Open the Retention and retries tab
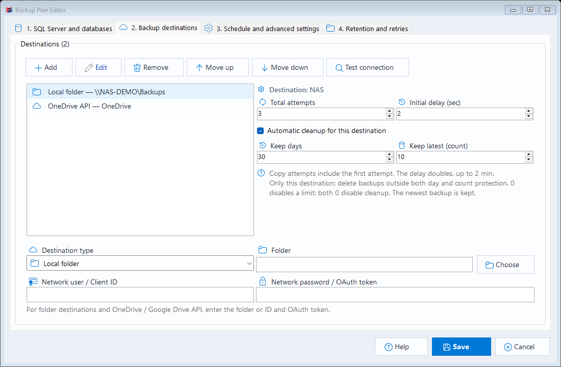561x367 pixels. (x=367, y=28)
